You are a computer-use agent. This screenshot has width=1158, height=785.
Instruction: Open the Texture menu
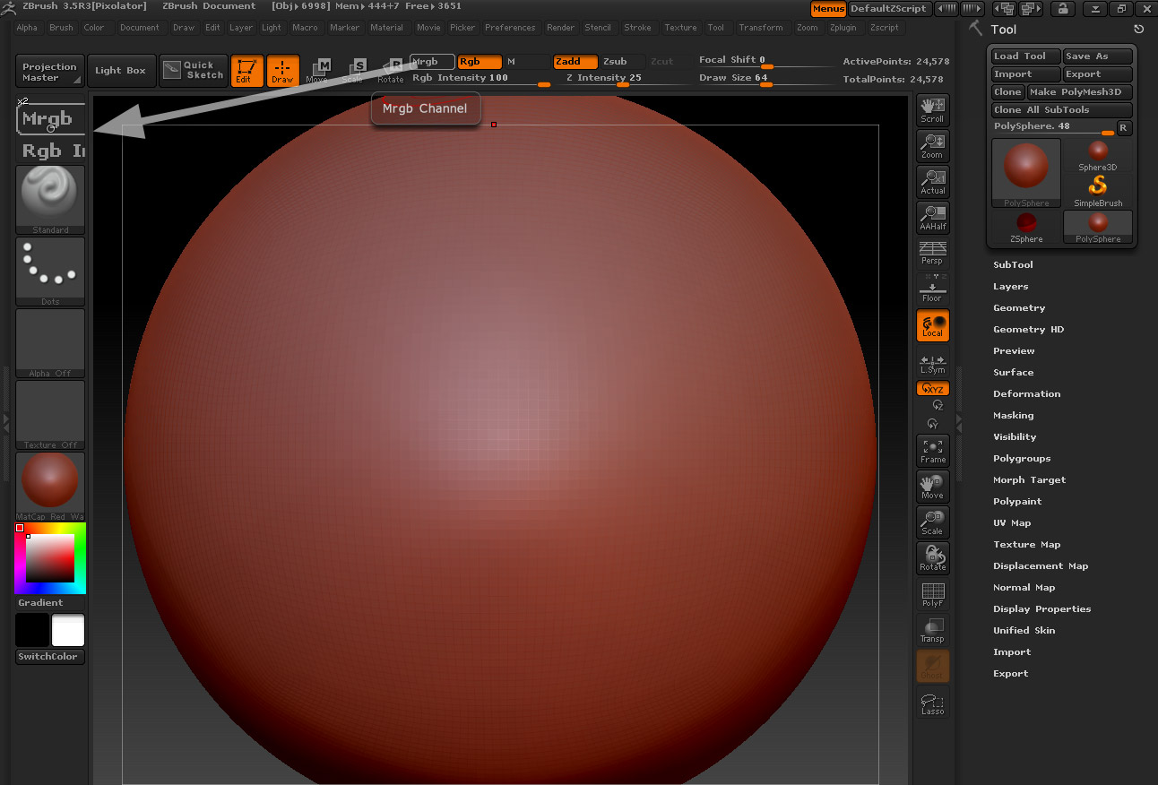point(680,27)
